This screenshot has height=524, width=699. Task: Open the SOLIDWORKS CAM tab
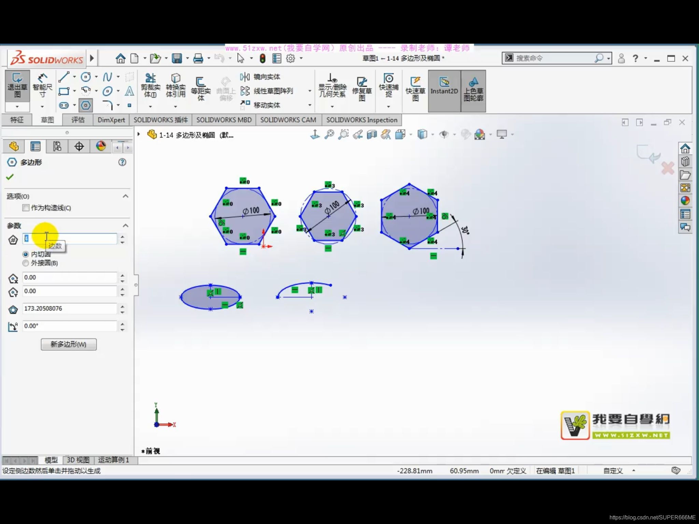[x=288, y=120]
